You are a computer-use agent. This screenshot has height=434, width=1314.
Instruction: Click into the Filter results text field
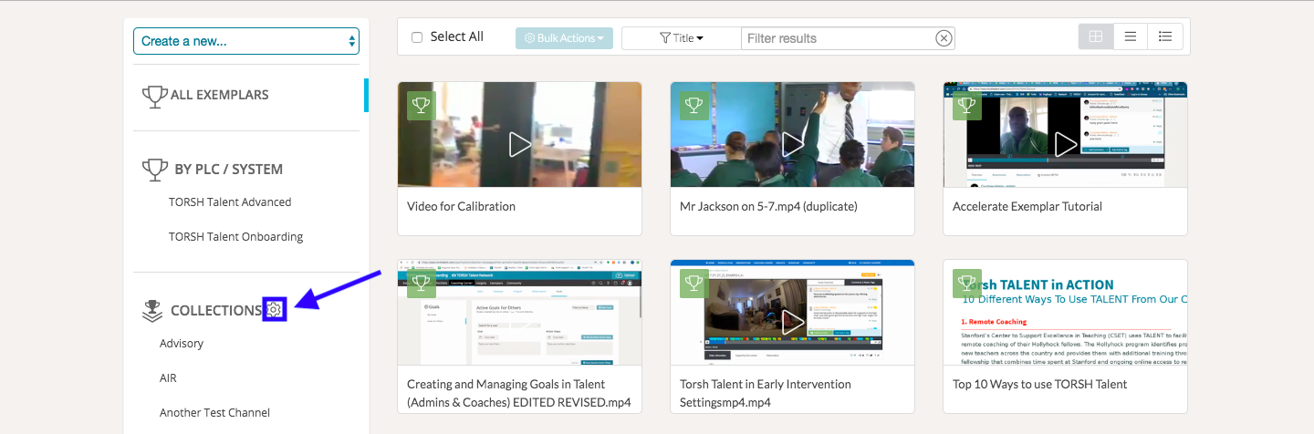tap(838, 38)
